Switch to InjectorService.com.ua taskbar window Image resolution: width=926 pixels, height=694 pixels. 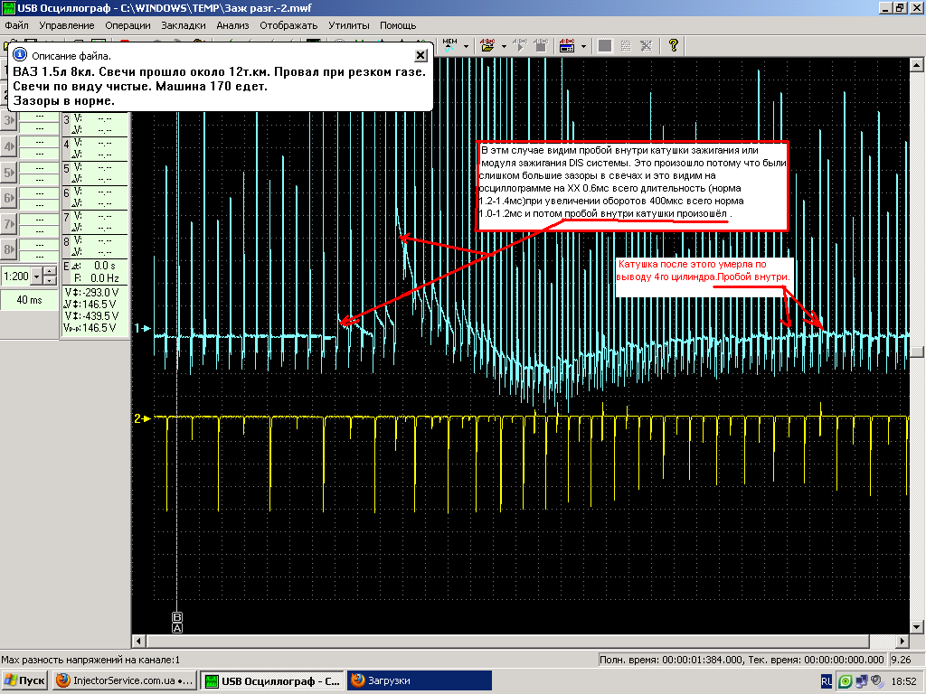(124, 680)
